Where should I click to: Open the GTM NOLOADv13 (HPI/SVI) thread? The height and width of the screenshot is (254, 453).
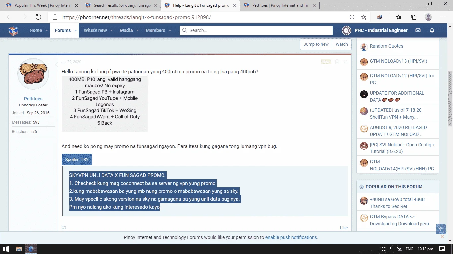coord(399,61)
